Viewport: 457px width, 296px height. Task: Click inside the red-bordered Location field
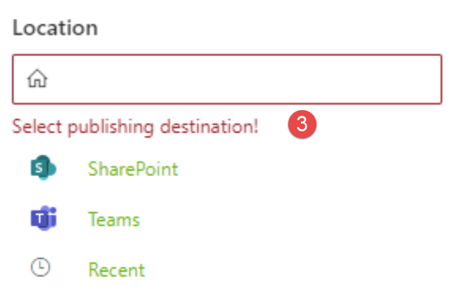click(239, 79)
